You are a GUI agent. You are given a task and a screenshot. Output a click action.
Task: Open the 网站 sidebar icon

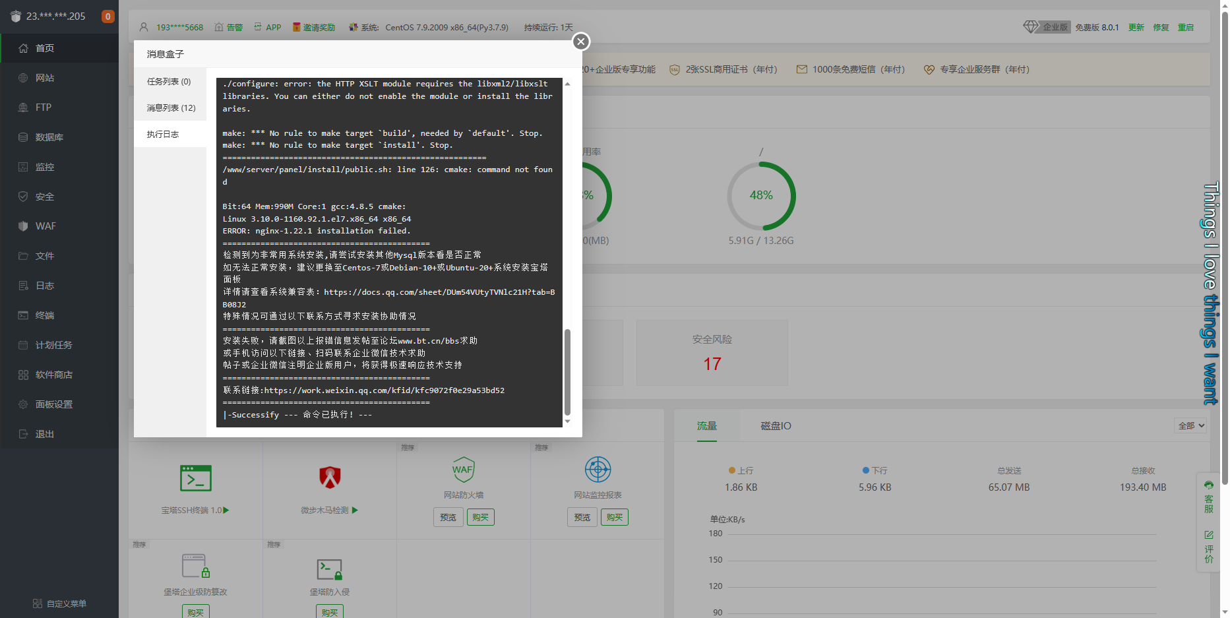coord(23,78)
